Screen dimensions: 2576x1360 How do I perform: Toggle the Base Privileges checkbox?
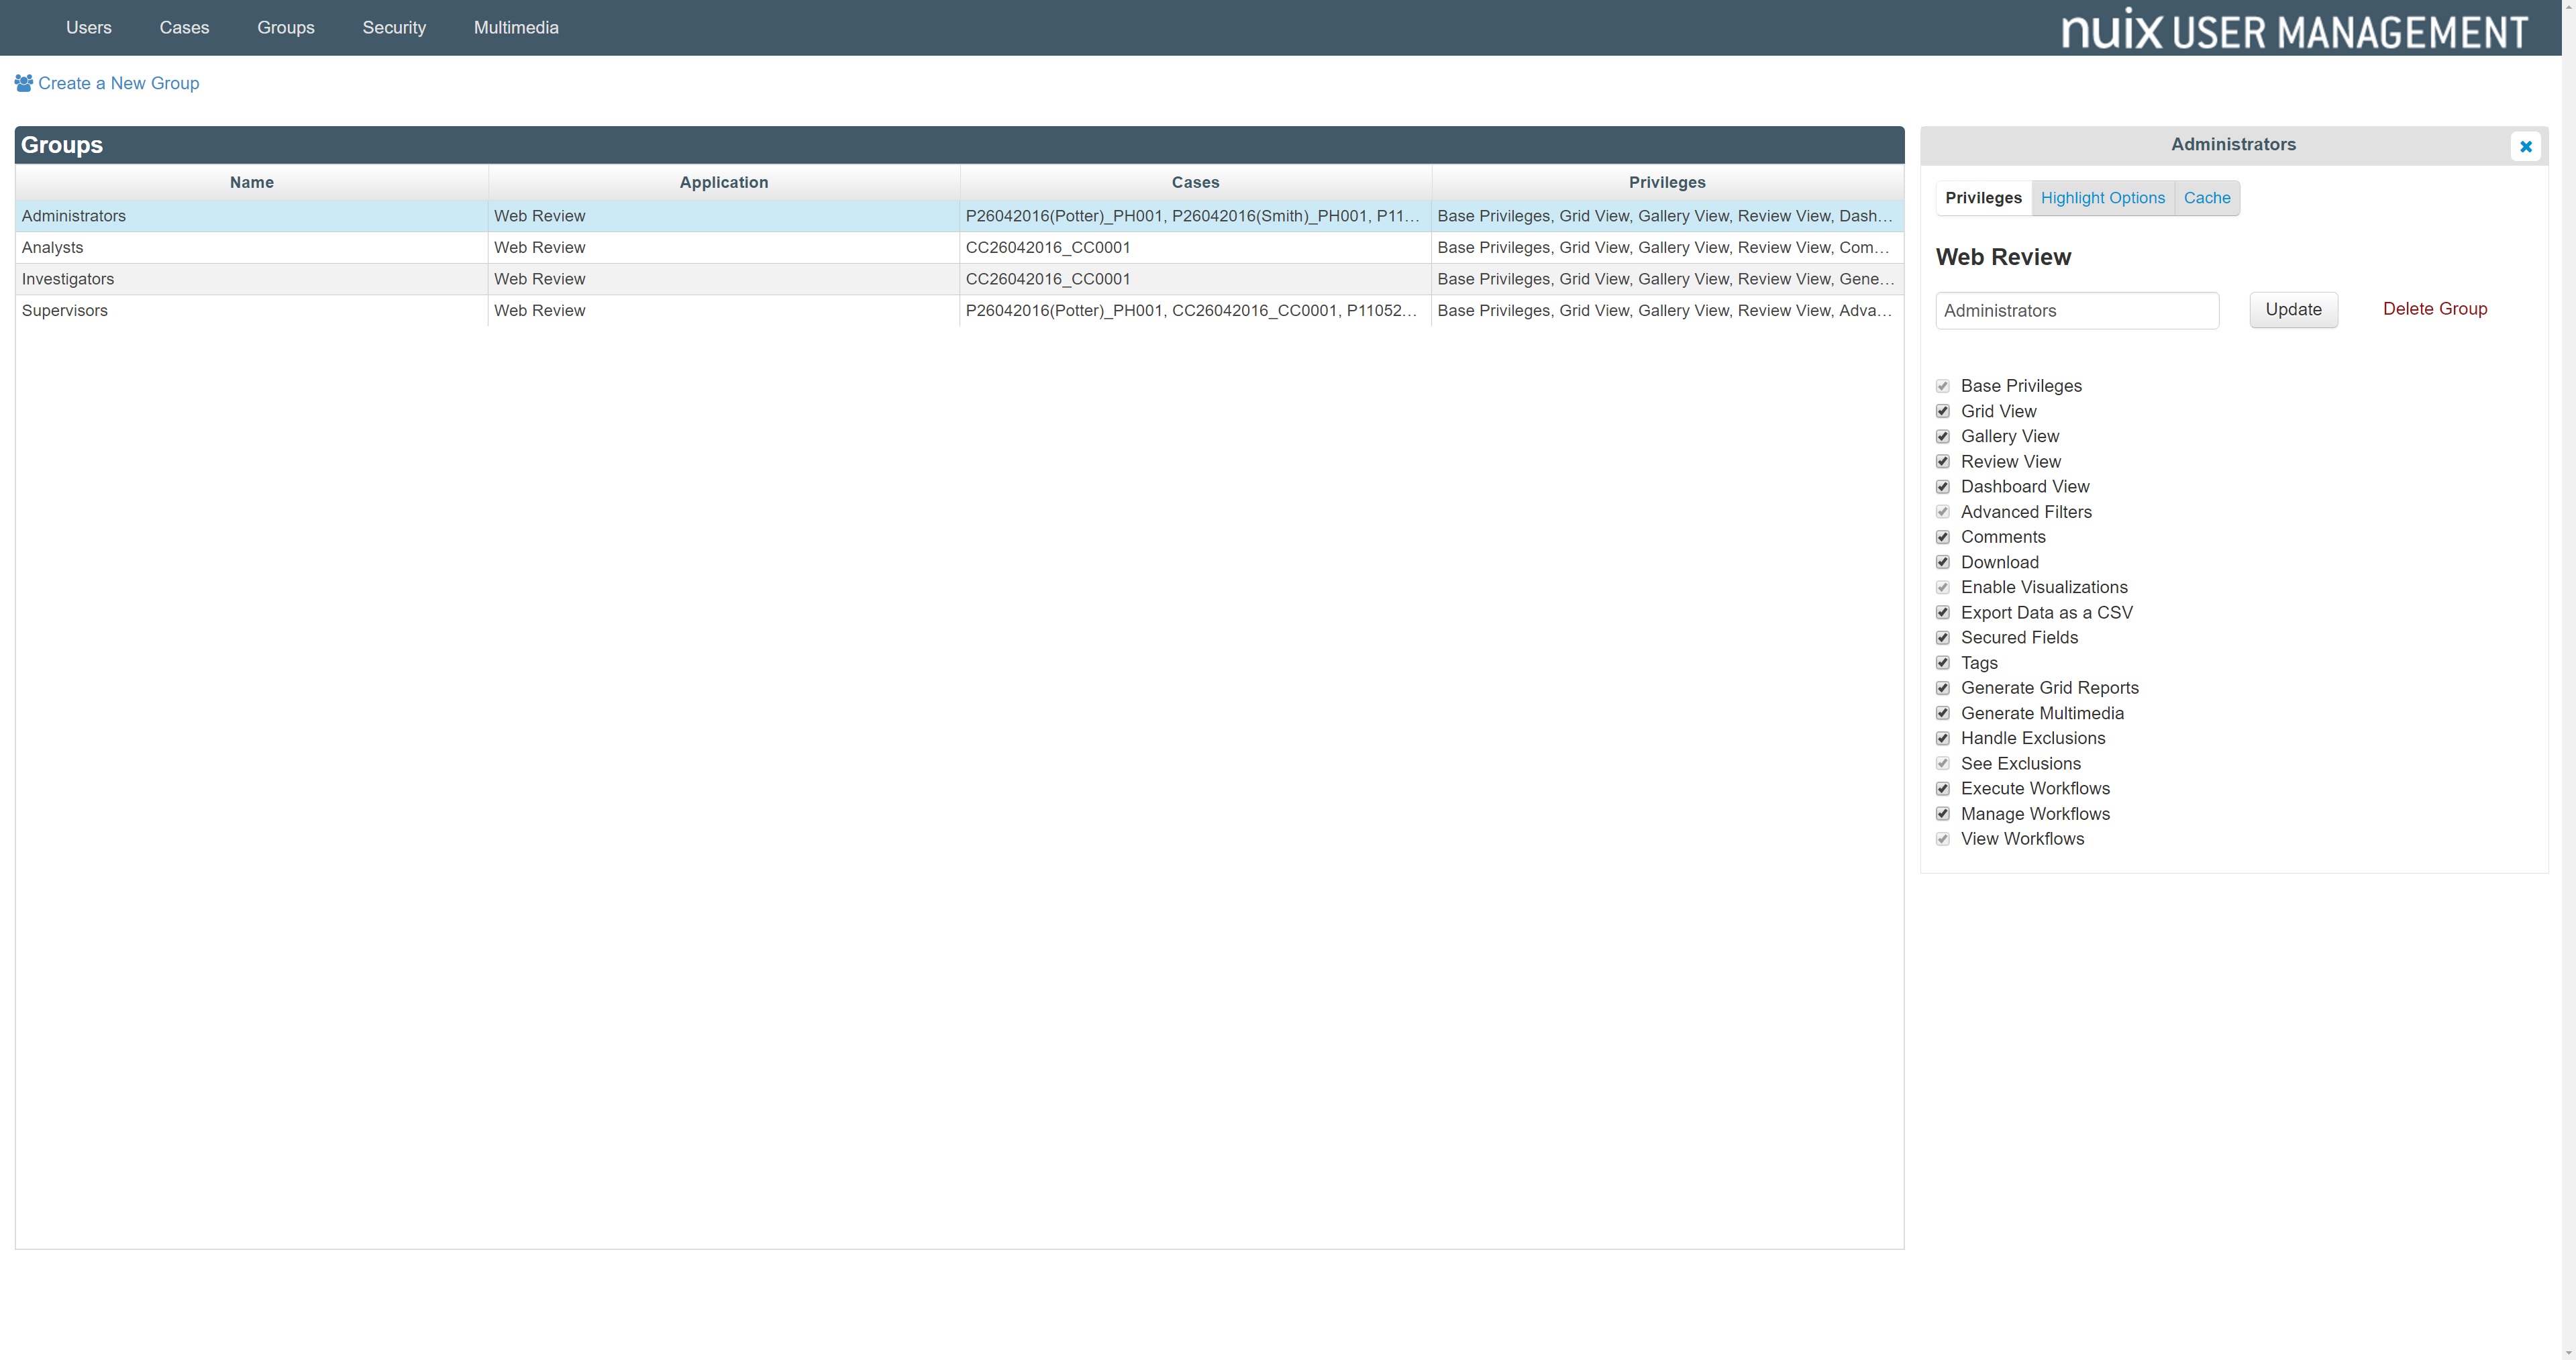pyautogui.click(x=1942, y=386)
